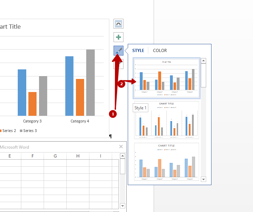Image resolution: width=253 pixels, height=212 pixels.
Task: Click the Microsoft Word window title
Action: [x=14, y=147]
